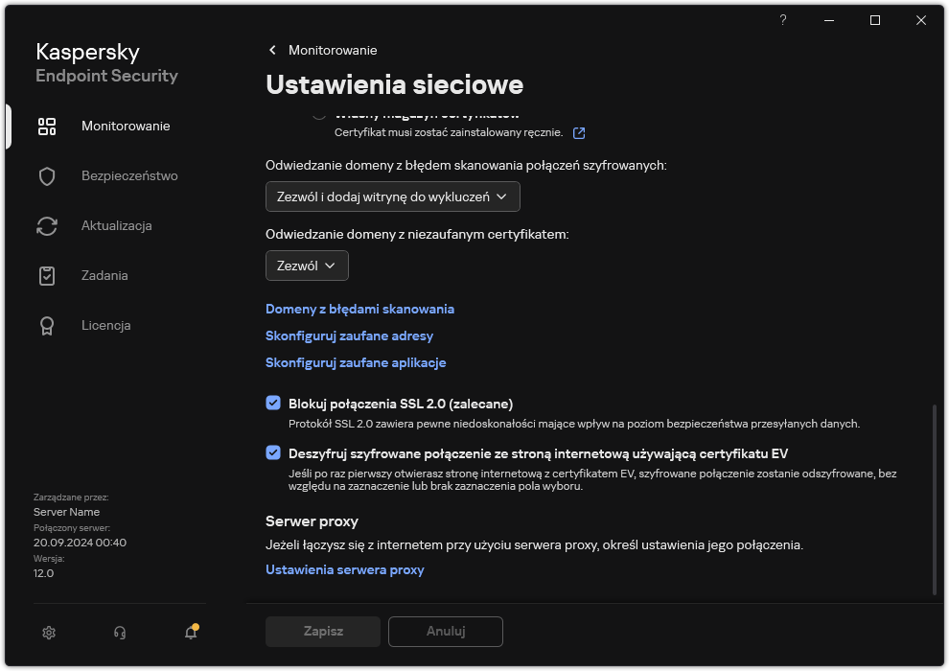Click the Zapisz button
The width and height of the screenshot is (949, 671).
click(x=322, y=631)
